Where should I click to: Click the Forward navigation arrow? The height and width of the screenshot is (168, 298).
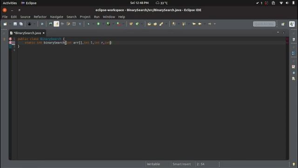210,24
